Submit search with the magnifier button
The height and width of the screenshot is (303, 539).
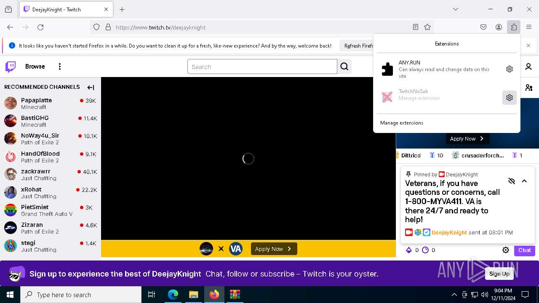pyautogui.click(x=344, y=66)
